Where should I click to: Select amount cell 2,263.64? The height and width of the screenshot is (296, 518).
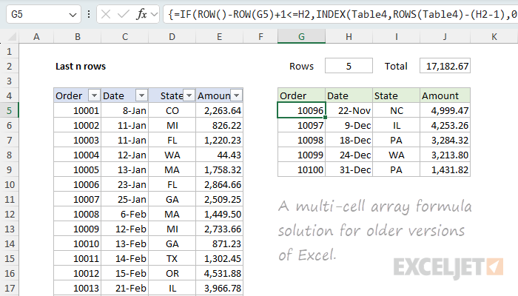coord(219,111)
